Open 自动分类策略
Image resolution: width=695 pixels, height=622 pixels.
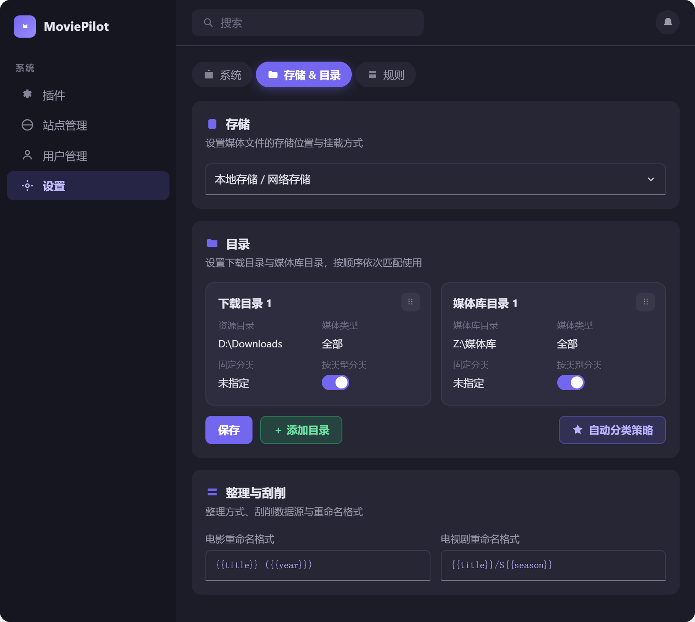(612, 430)
